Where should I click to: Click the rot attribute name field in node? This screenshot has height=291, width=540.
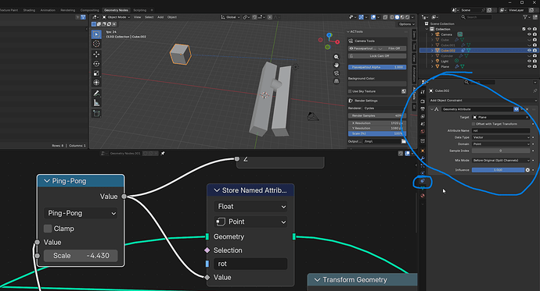tap(250, 264)
